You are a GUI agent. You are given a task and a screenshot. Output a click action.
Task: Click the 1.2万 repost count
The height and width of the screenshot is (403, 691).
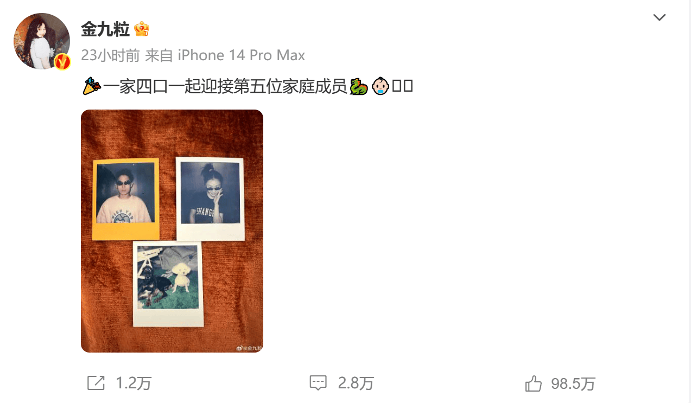[133, 383]
